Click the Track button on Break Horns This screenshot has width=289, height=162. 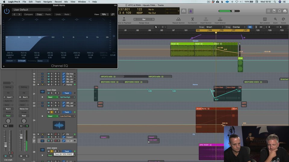[67, 112]
